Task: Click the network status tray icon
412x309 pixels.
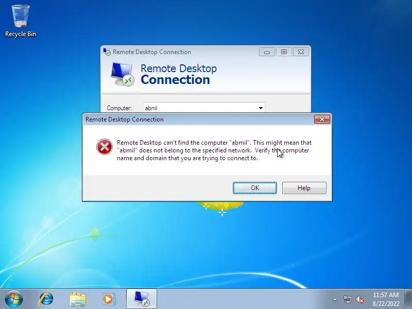Action: click(347, 299)
